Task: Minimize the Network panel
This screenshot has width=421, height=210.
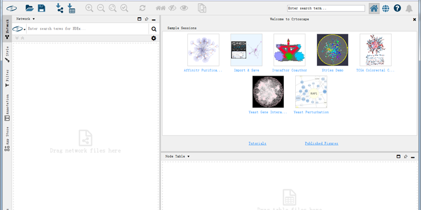Action: point(154,19)
